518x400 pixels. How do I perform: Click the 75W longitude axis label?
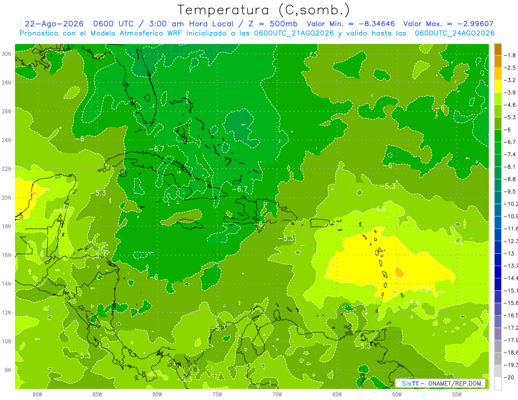[217, 394]
